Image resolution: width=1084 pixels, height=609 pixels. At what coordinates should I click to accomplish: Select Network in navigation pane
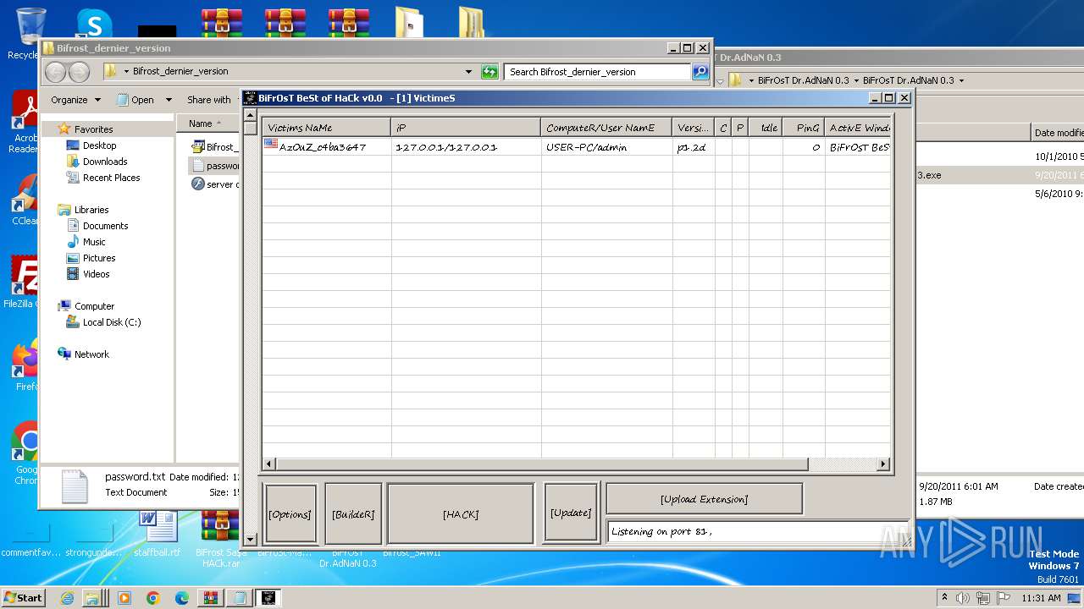(x=91, y=354)
